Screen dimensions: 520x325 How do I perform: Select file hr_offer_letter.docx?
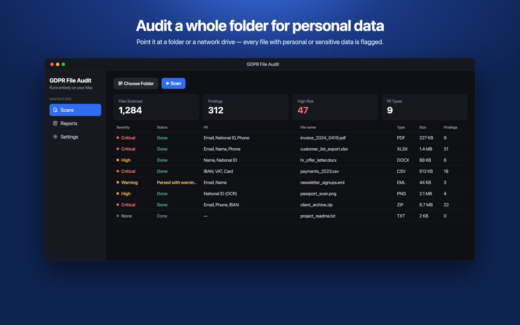pos(319,160)
